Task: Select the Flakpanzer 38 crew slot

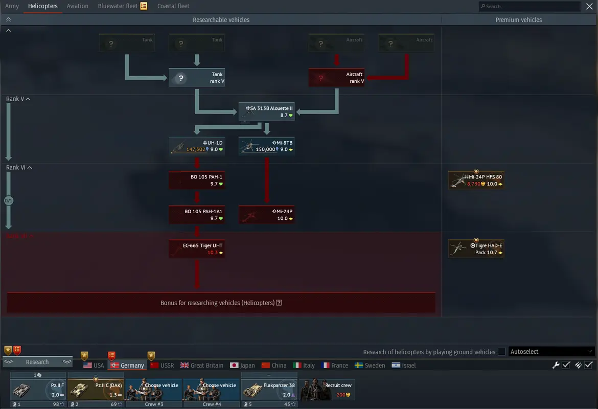Action: [269, 390]
